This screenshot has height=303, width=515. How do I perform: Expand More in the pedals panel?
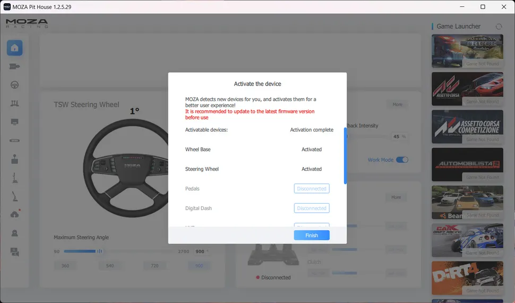click(396, 197)
